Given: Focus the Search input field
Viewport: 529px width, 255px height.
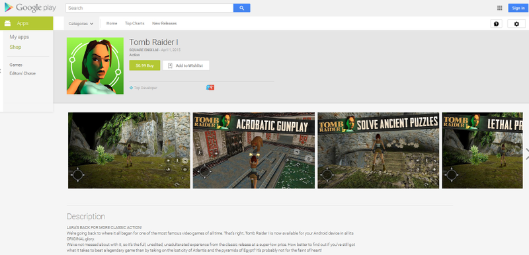Looking at the screenshot, I should (149, 8).
